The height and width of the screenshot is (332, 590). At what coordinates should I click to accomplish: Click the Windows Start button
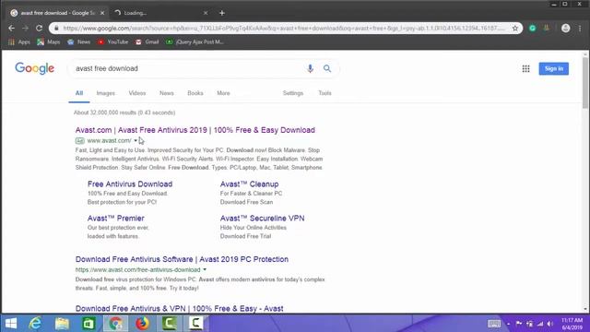coord(11,324)
